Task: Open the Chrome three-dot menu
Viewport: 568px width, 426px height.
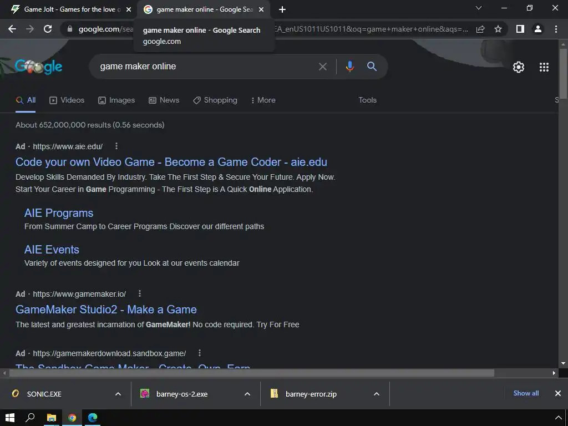Action: pos(556,29)
